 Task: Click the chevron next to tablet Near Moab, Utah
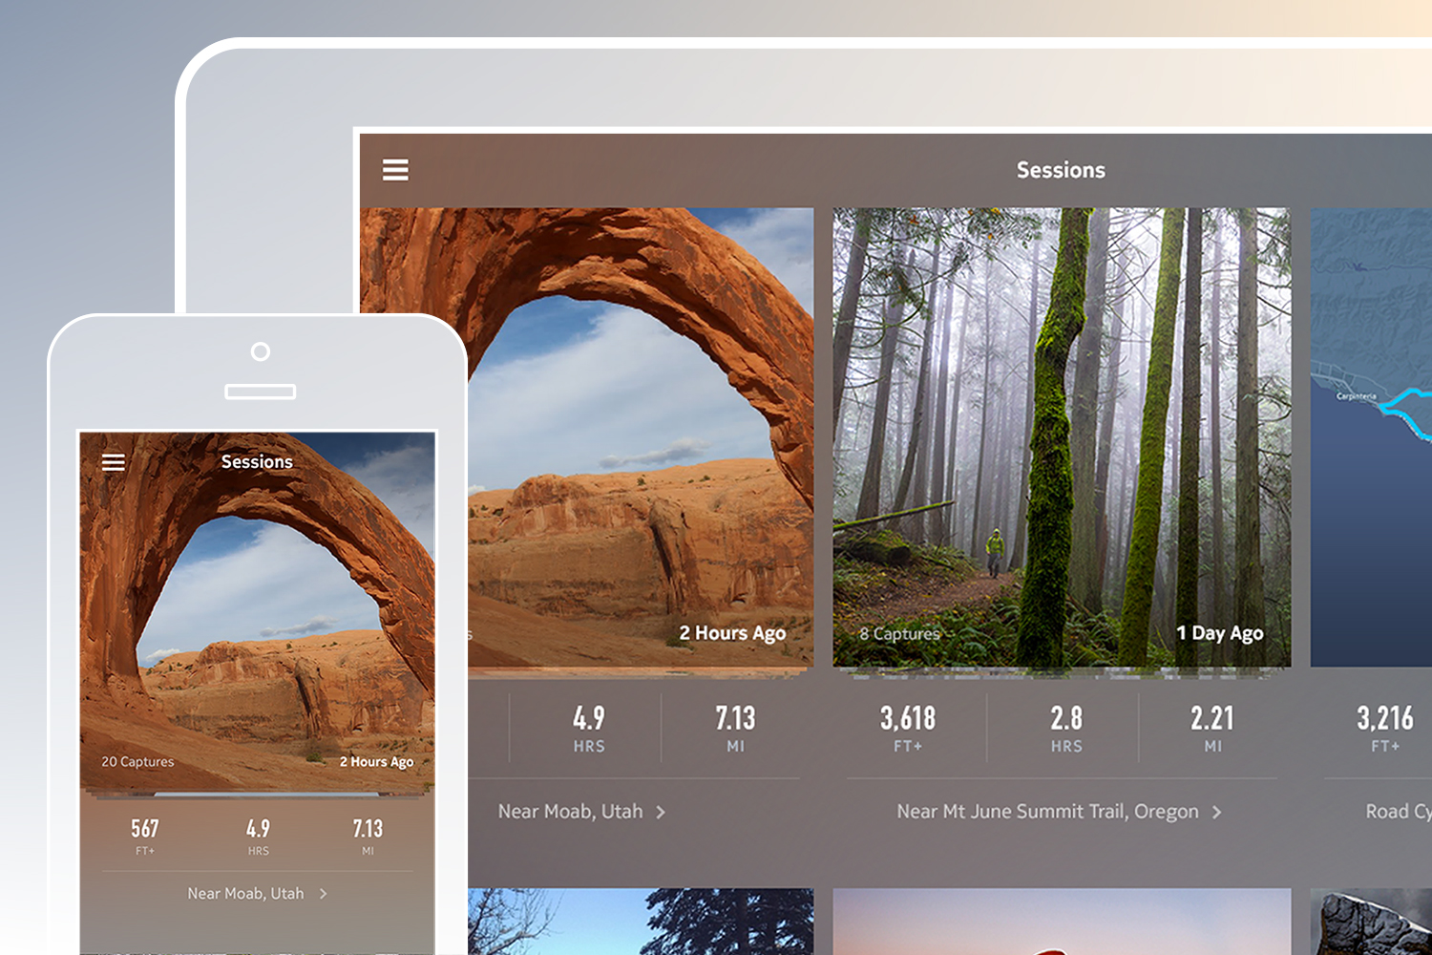click(x=661, y=812)
